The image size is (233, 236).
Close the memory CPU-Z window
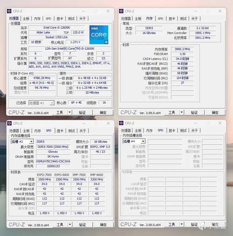coord(220,11)
